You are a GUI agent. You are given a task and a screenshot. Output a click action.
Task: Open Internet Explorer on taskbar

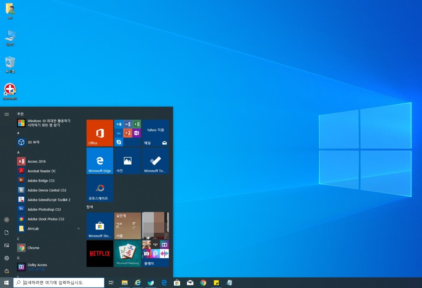click(138, 283)
